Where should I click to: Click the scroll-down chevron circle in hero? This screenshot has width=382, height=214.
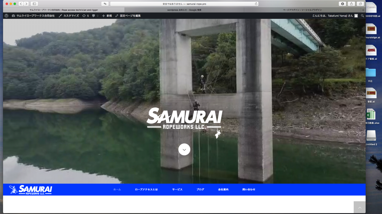(x=184, y=150)
